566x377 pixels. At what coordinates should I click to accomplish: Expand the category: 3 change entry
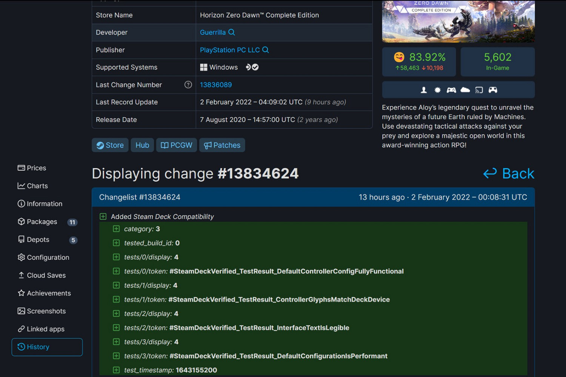tap(116, 228)
